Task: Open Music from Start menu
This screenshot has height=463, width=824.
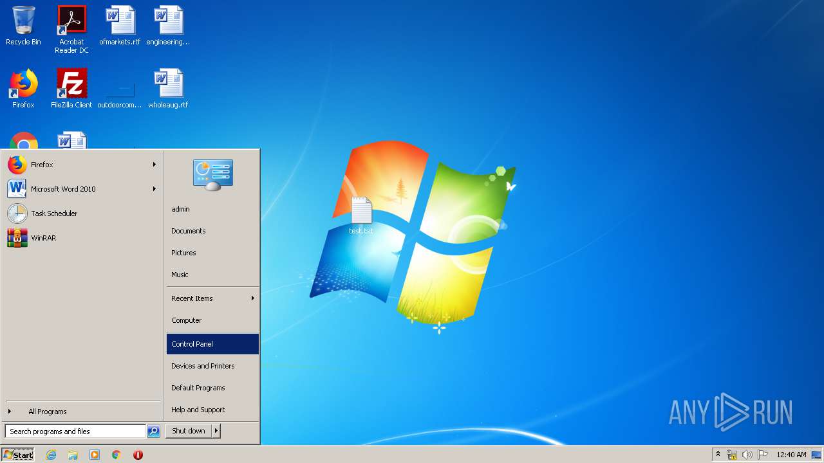Action: (212, 275)
